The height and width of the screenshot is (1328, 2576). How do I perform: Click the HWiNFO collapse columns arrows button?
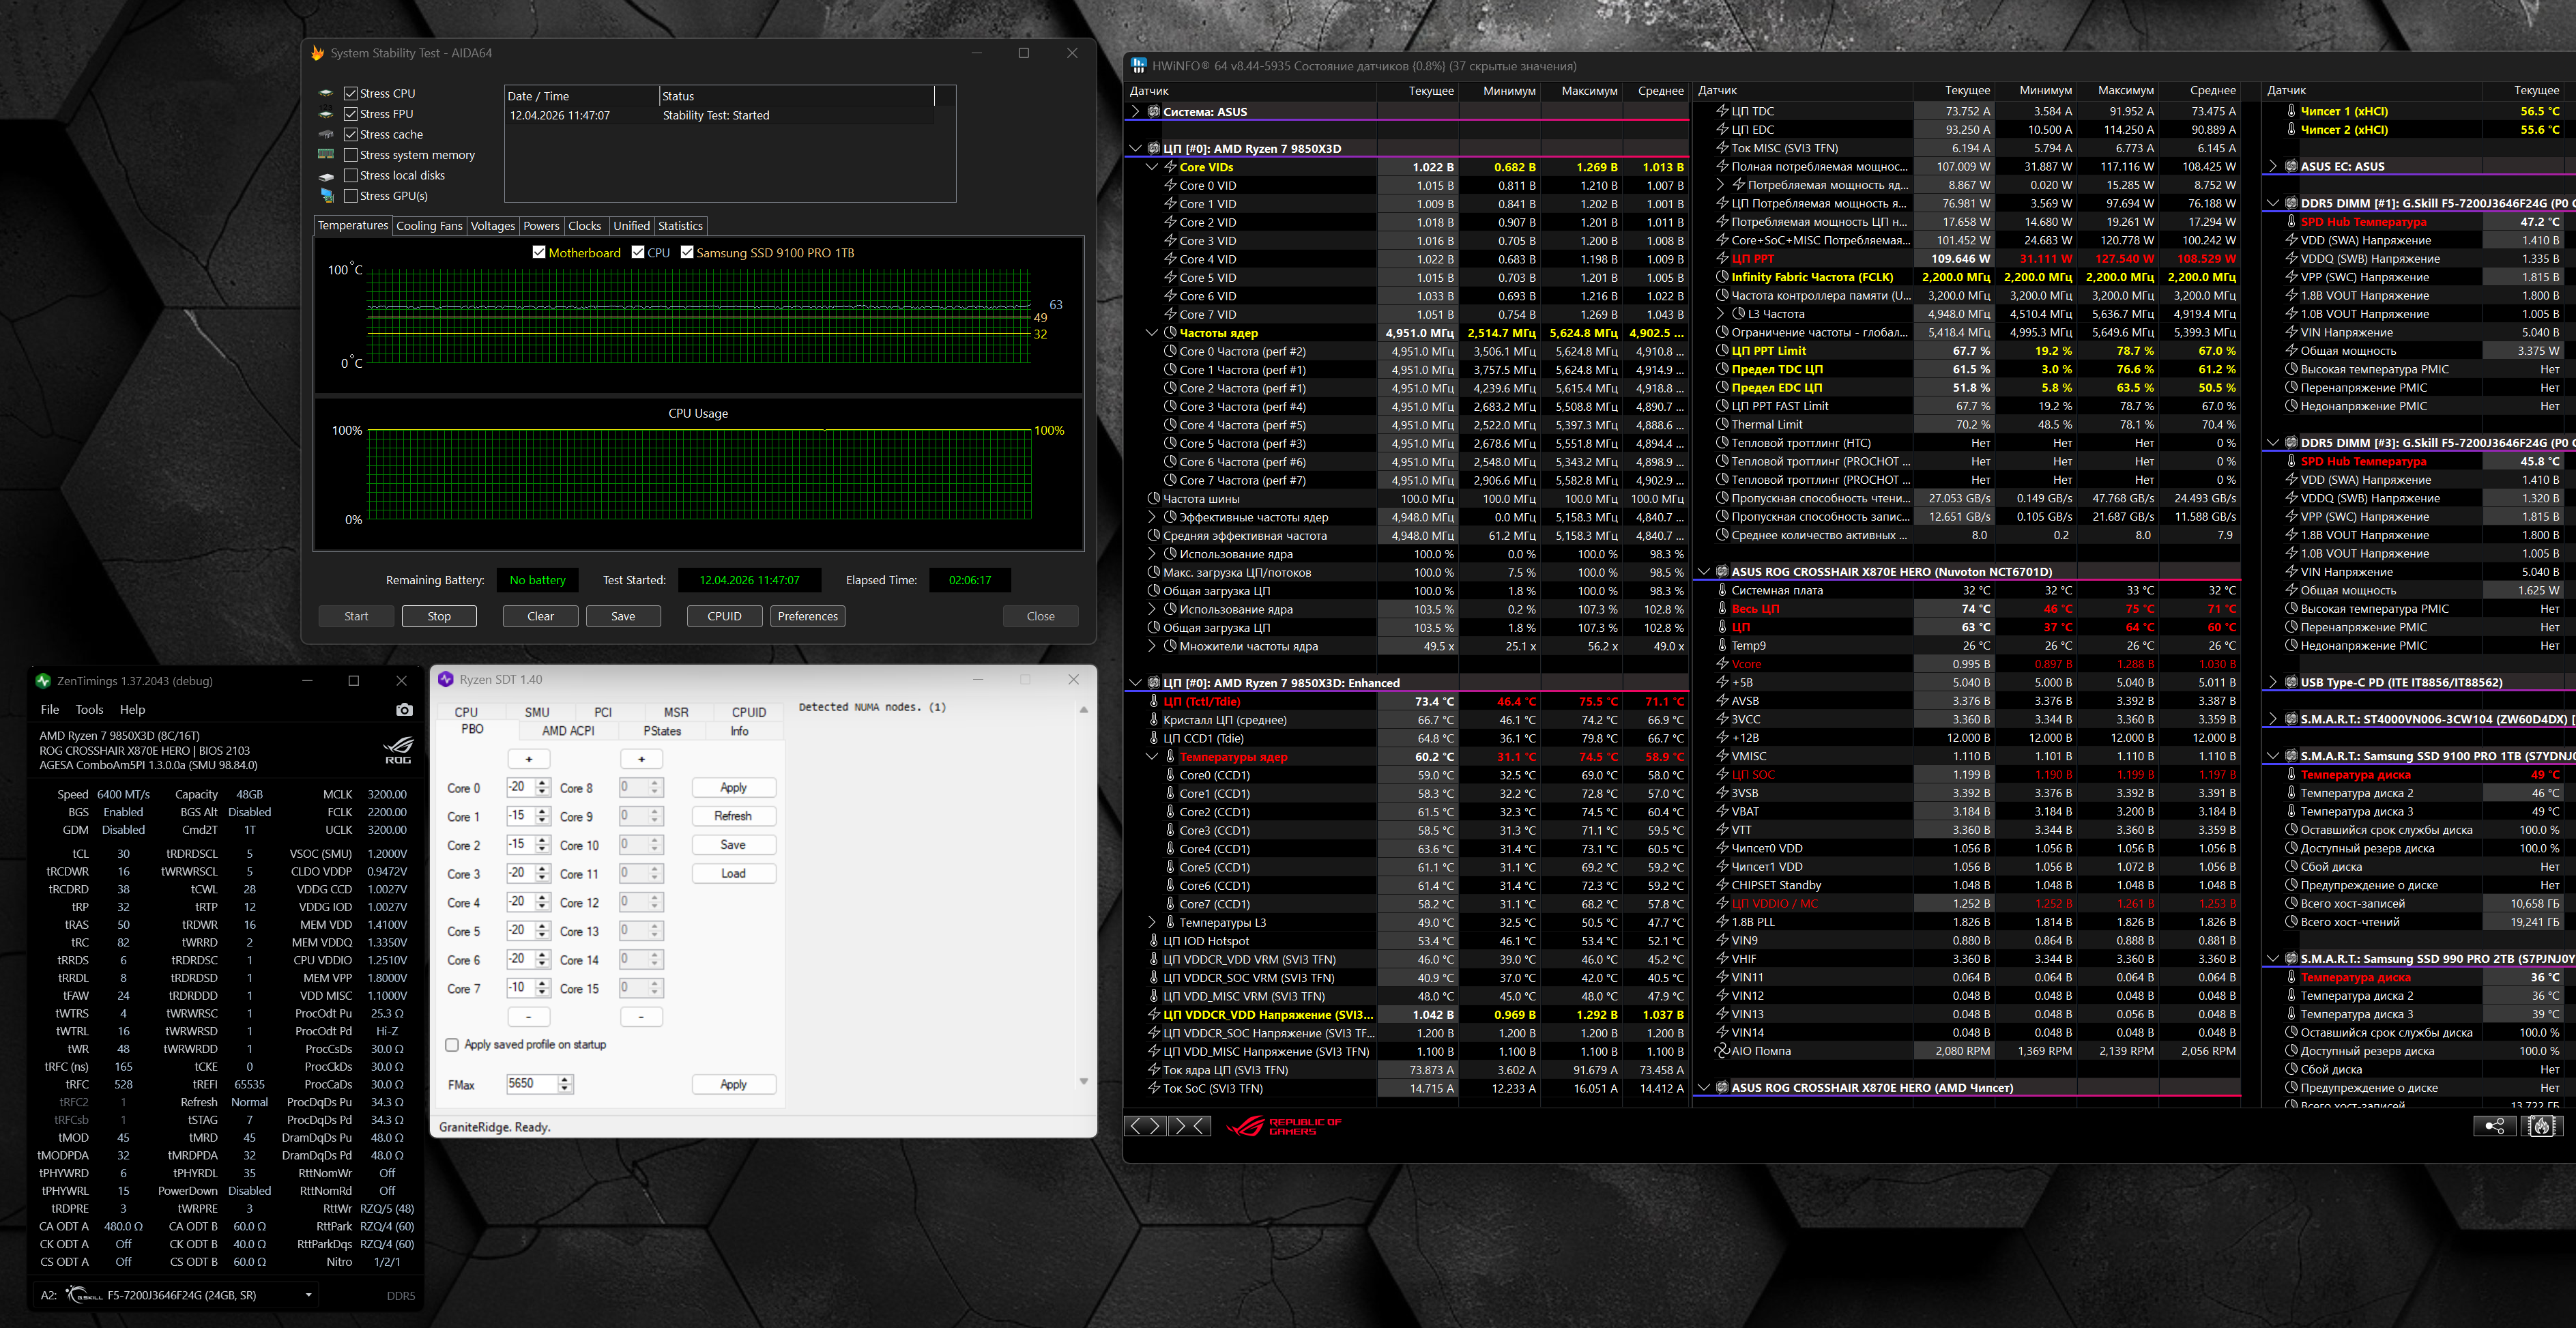1190,1126
